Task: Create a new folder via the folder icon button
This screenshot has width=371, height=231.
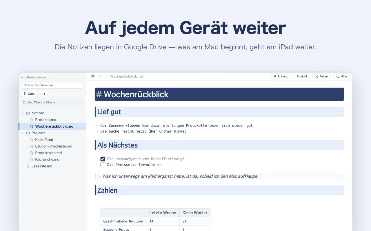Action: [43, 94]
